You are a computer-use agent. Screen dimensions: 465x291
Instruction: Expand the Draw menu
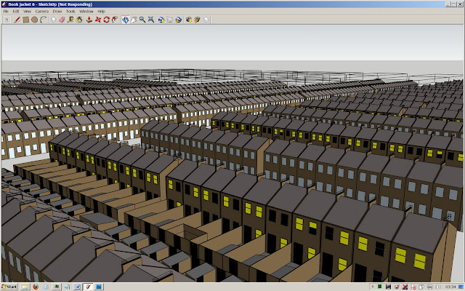pos(58,12)
